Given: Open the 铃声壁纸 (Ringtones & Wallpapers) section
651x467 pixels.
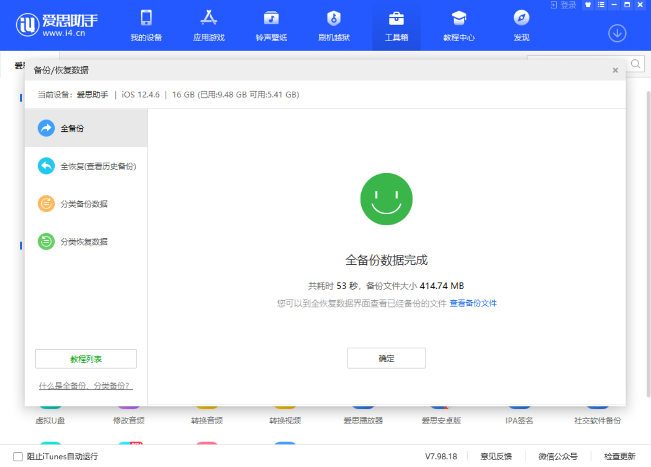Looking at the screenshot, I should click(x=271, y=25).
